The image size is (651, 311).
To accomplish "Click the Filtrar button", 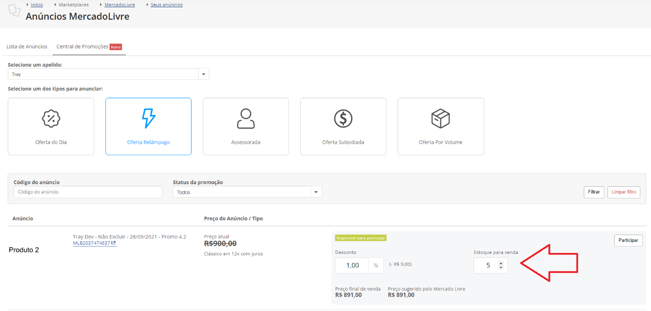I will (594, 192).
